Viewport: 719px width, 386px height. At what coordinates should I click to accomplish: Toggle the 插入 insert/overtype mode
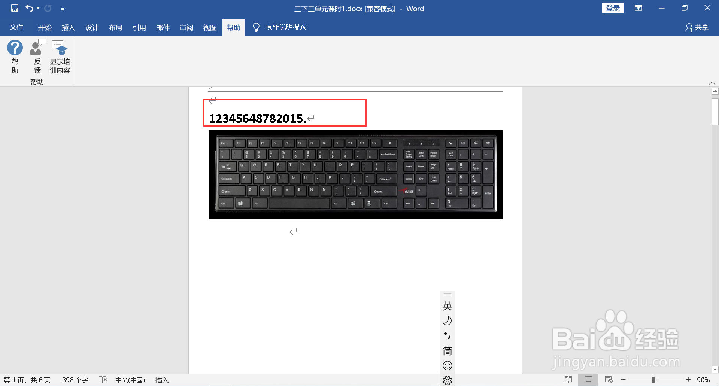(162, 380)
